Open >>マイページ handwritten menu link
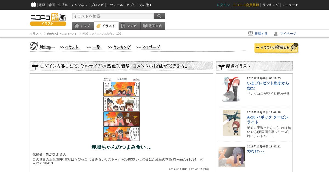This screenshot has width=329, height=172. tap(148, 47)
